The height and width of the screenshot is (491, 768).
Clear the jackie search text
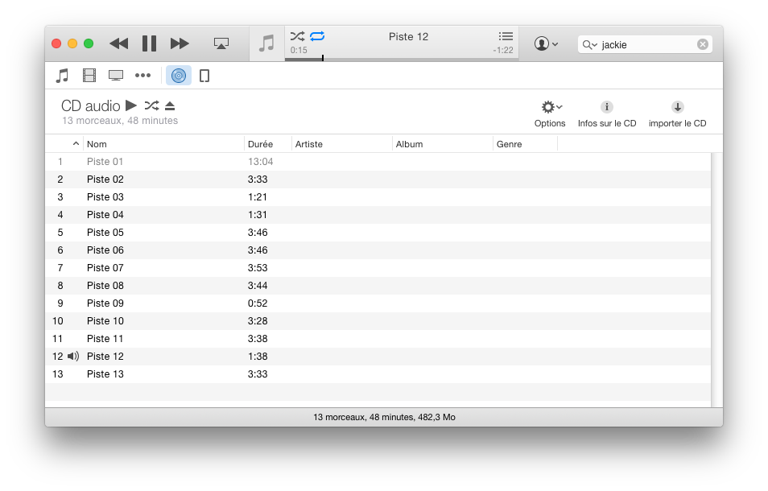click(702, 44)
